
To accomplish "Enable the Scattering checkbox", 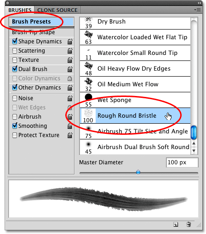I will tap(15, 51).
